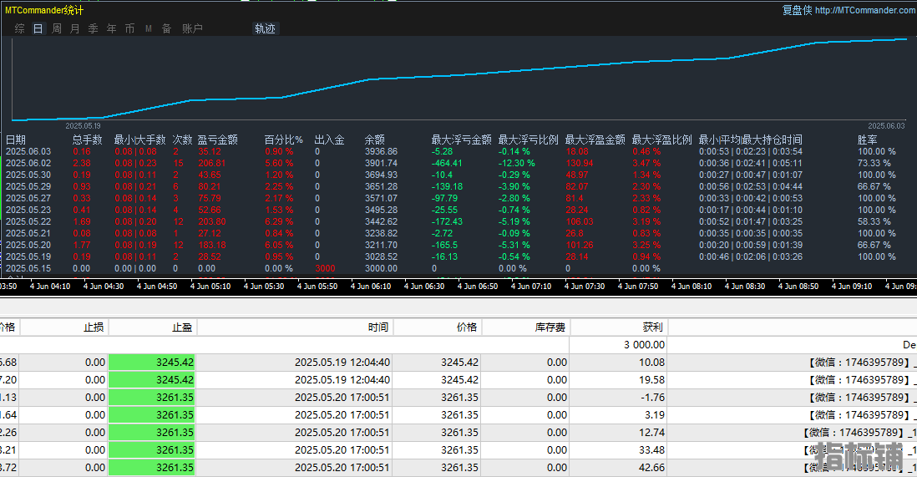Screen dimensions: 917x477
Task: Click the 总手数 column header
Action: (x=87, y=140)
